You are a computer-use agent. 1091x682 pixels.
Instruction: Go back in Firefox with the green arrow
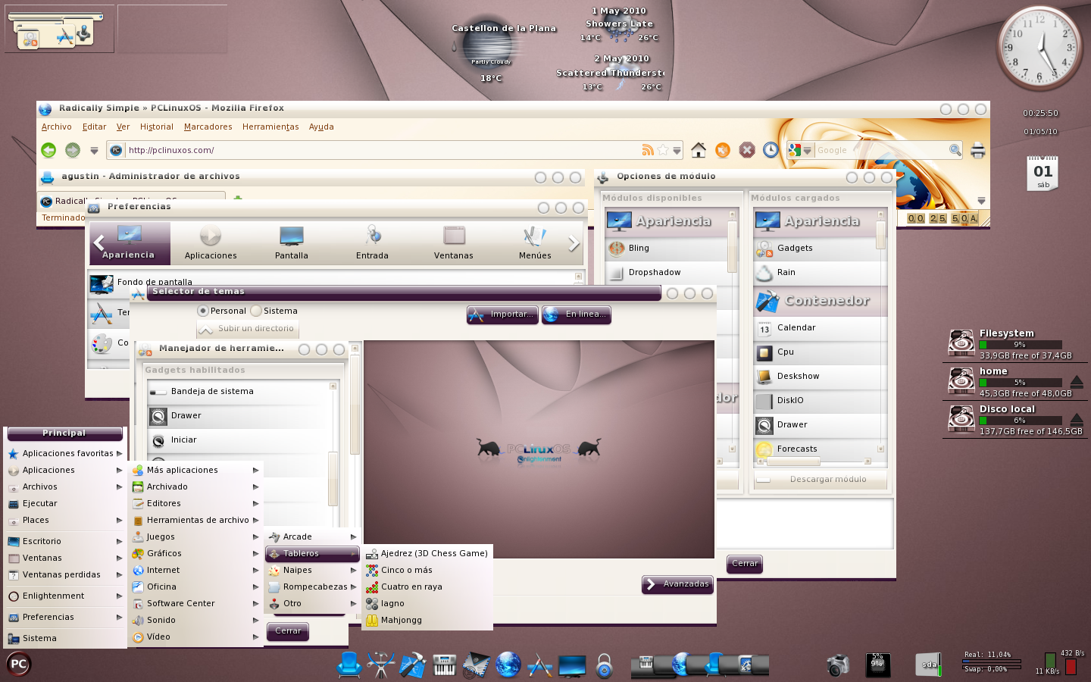[48, 150]
